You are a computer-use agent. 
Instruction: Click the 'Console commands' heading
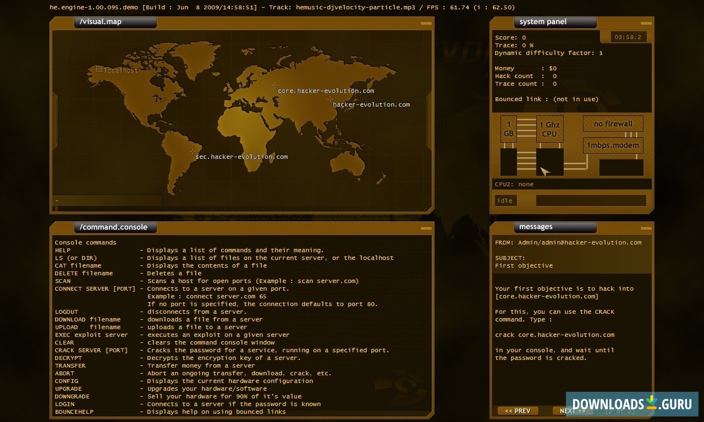[x=86, y=242]
